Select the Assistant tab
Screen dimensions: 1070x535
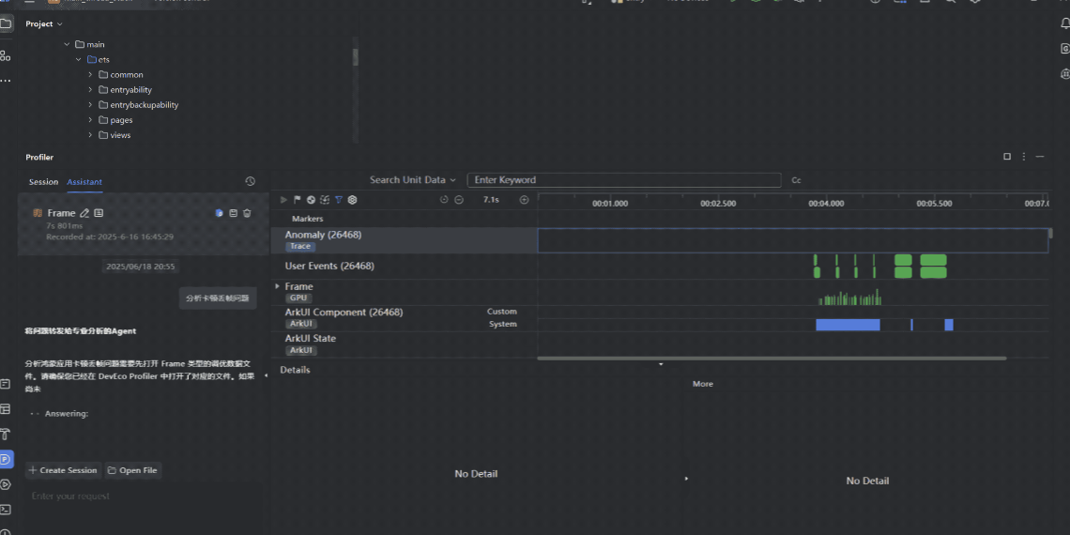click(x=84, y=182)
